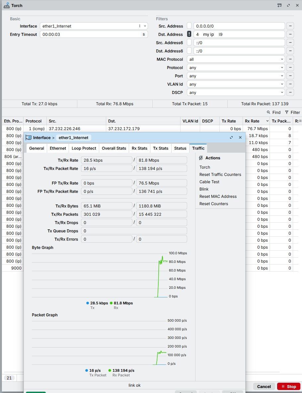Image resolution: width=302 pixels, height=393 pixels.
Task: Select the row with source 37.232.226.246
Action: click(150, 128)
